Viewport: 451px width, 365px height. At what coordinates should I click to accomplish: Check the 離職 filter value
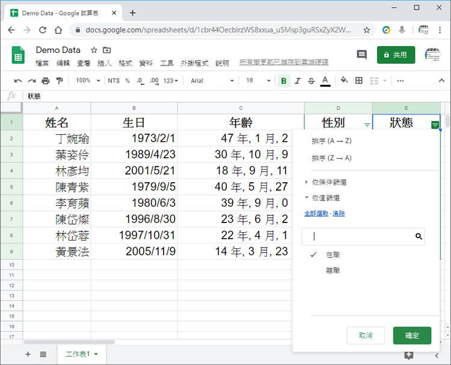pos(332,271)
